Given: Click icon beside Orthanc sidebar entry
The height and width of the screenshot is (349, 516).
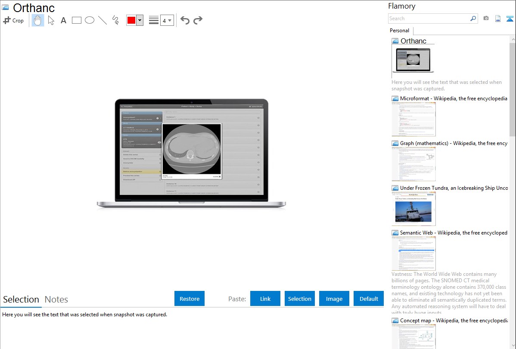Looking at the screenshot, I should pyautogui.click(x=395, y=41).
